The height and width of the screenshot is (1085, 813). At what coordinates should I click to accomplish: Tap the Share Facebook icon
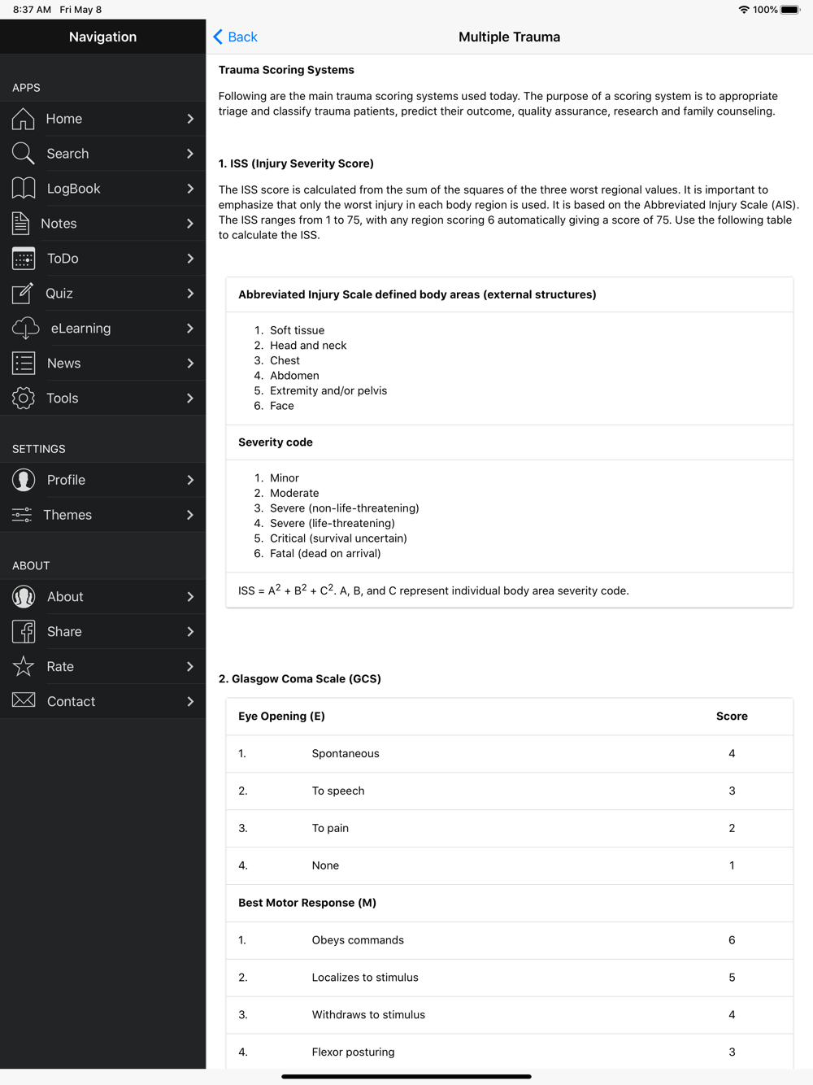pos(24,632)
